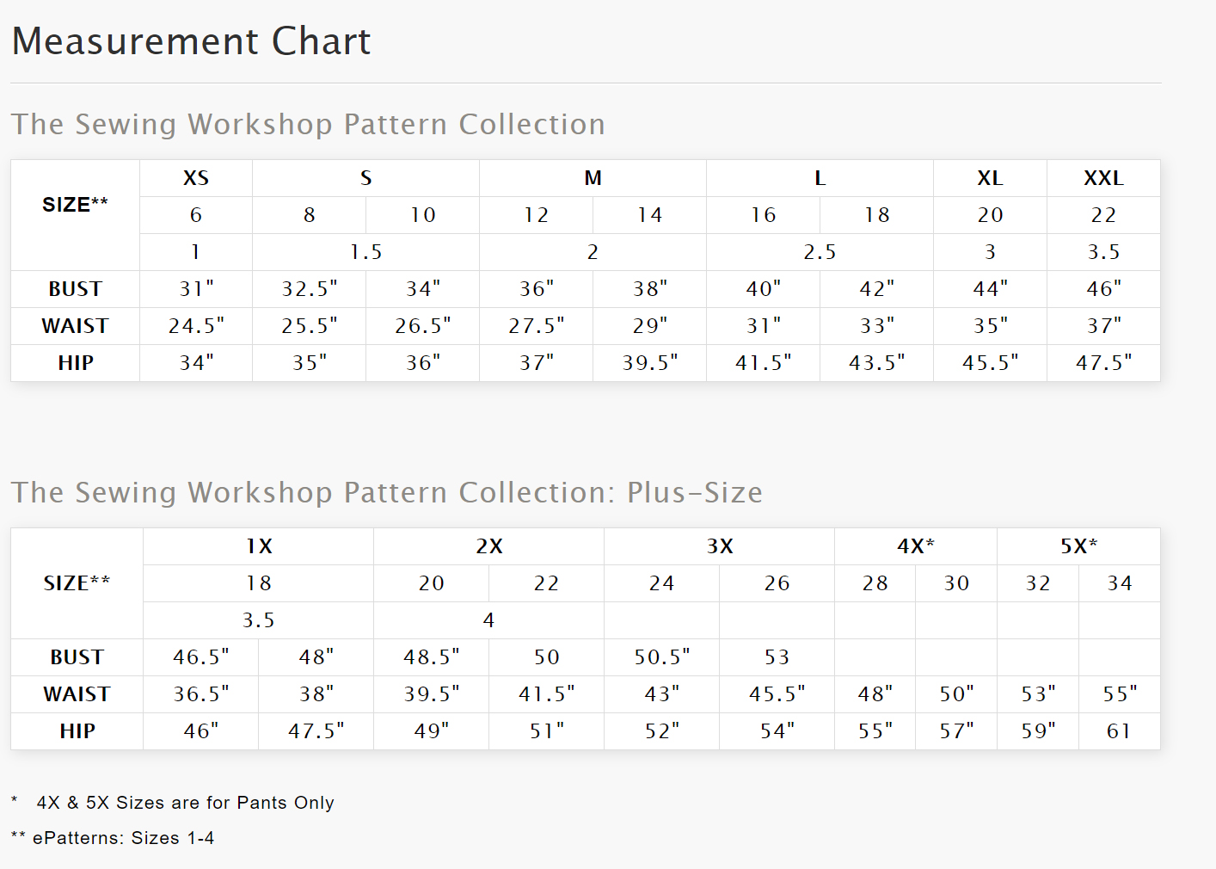Click the 2.5 pattern size cell
The width and height of the screenshot is (1216, 869).
tap(820, 252)
